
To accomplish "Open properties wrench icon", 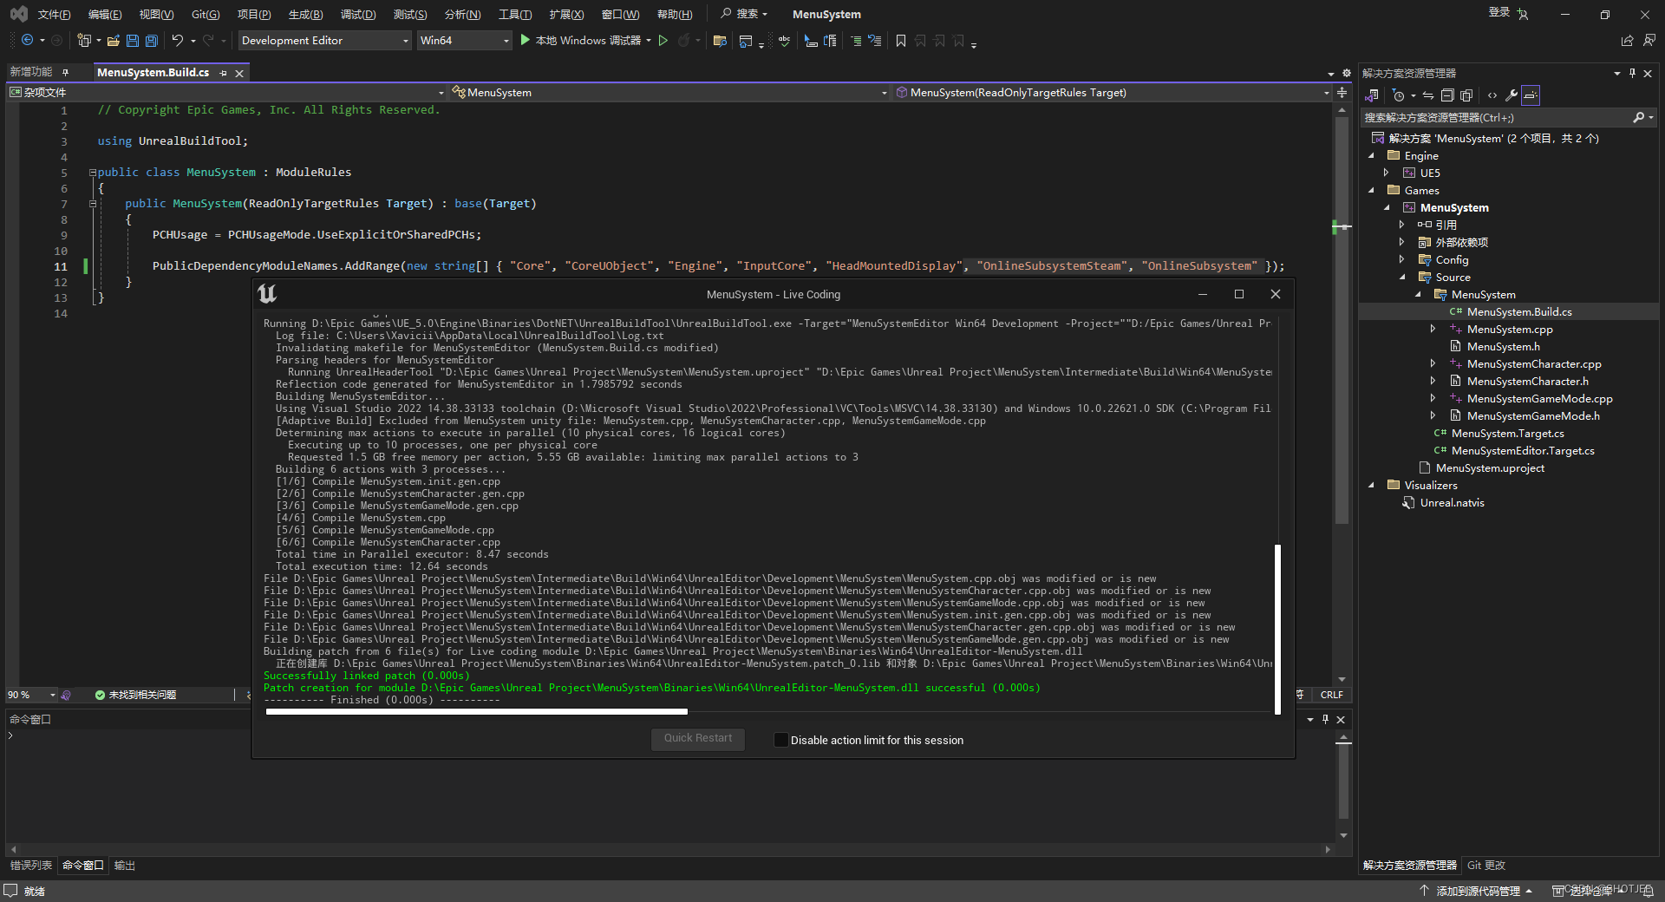I will [x=1512, y=95].
